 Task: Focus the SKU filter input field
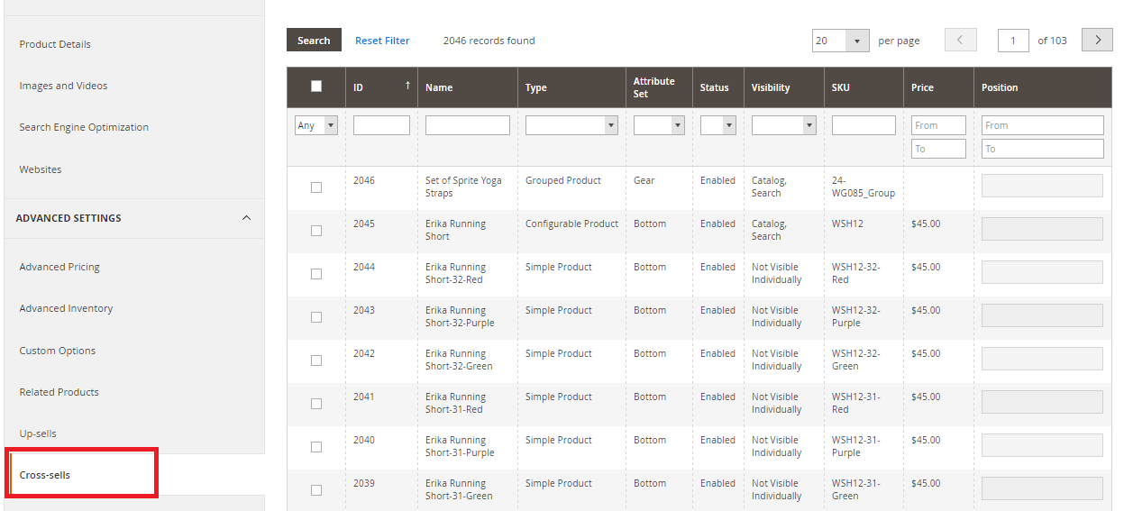click(x=864, y=125)
